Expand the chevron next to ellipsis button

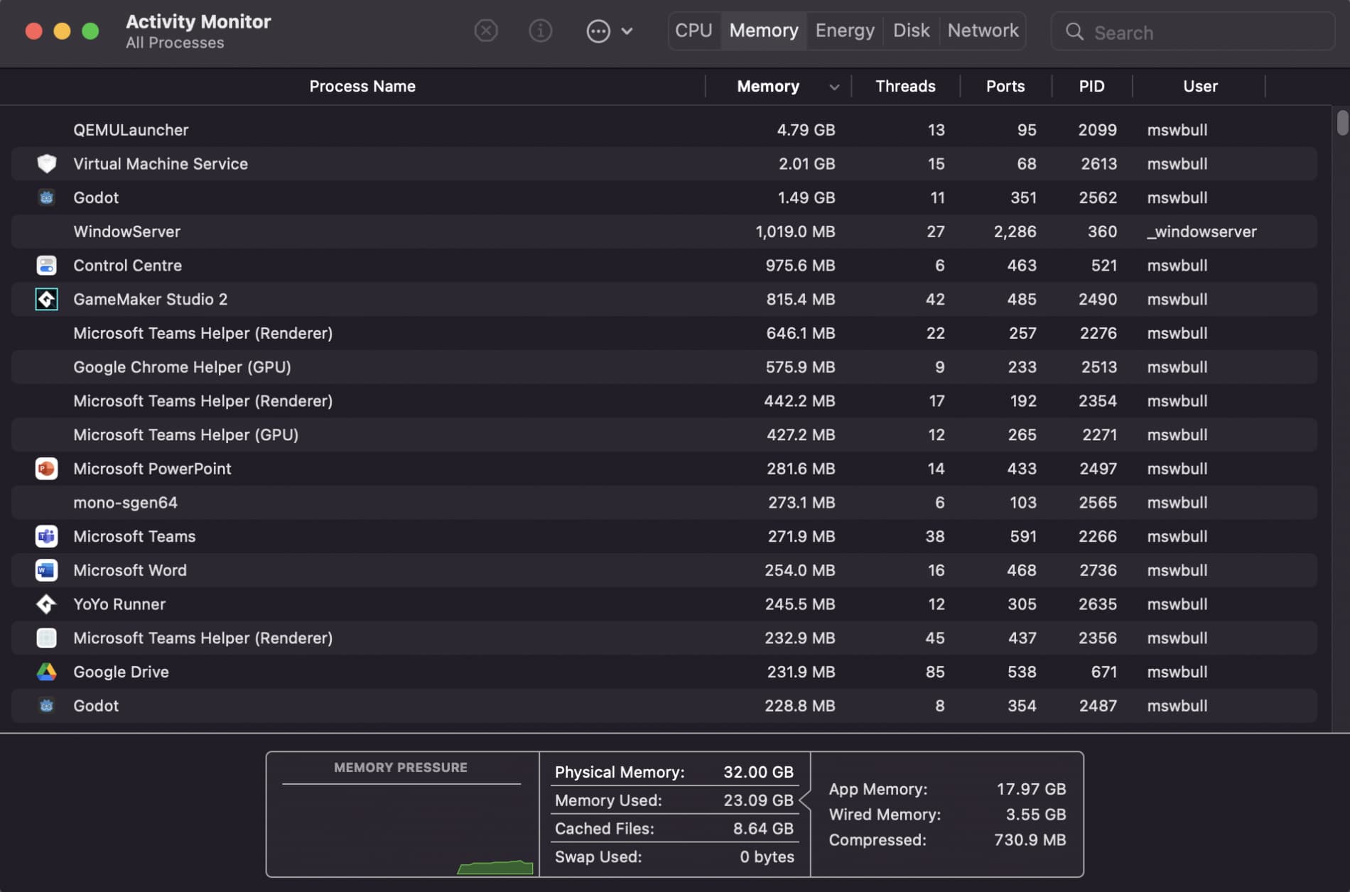pos(627,31)
